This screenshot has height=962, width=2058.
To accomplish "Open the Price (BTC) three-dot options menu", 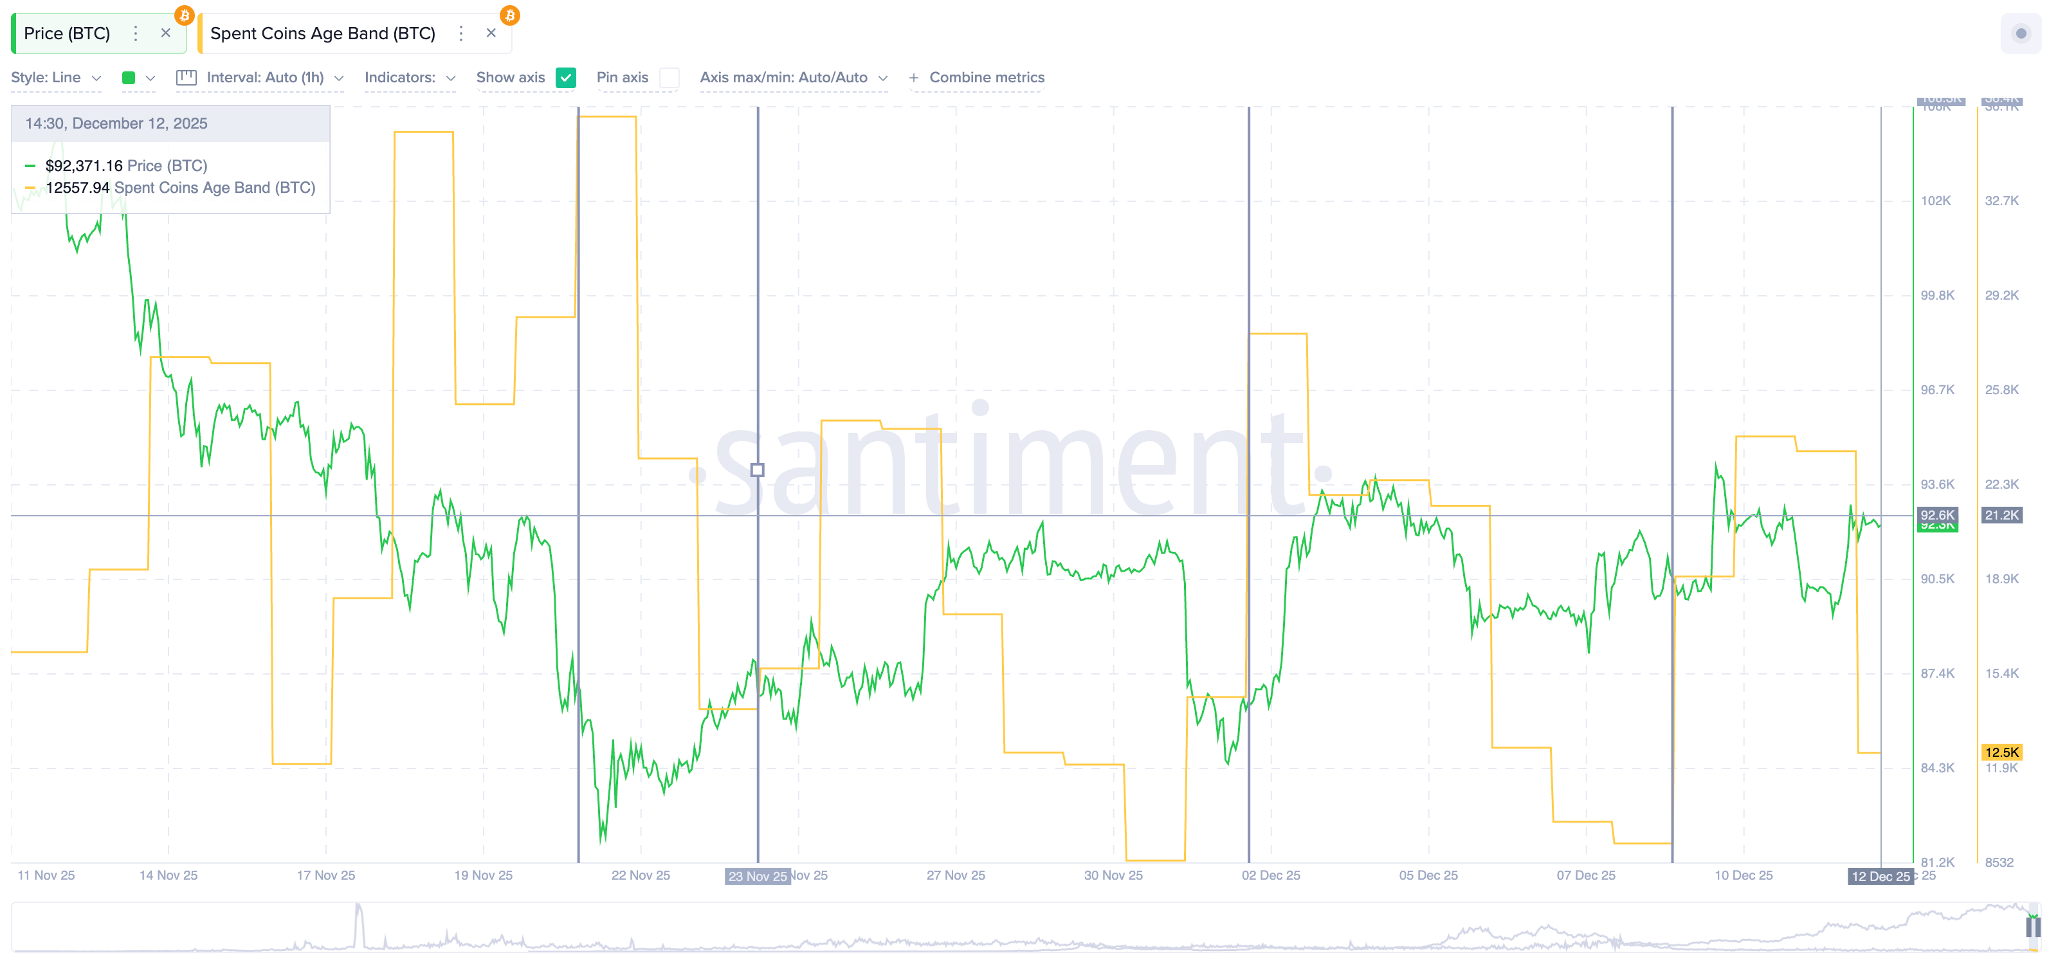I will (136, 33).
